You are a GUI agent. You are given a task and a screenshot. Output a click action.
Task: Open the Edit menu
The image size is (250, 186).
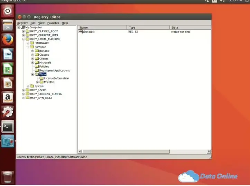(33, 23)
